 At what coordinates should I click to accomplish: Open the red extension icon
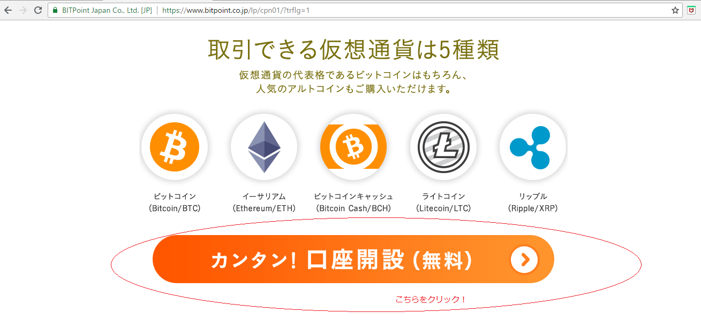(692, 10)
